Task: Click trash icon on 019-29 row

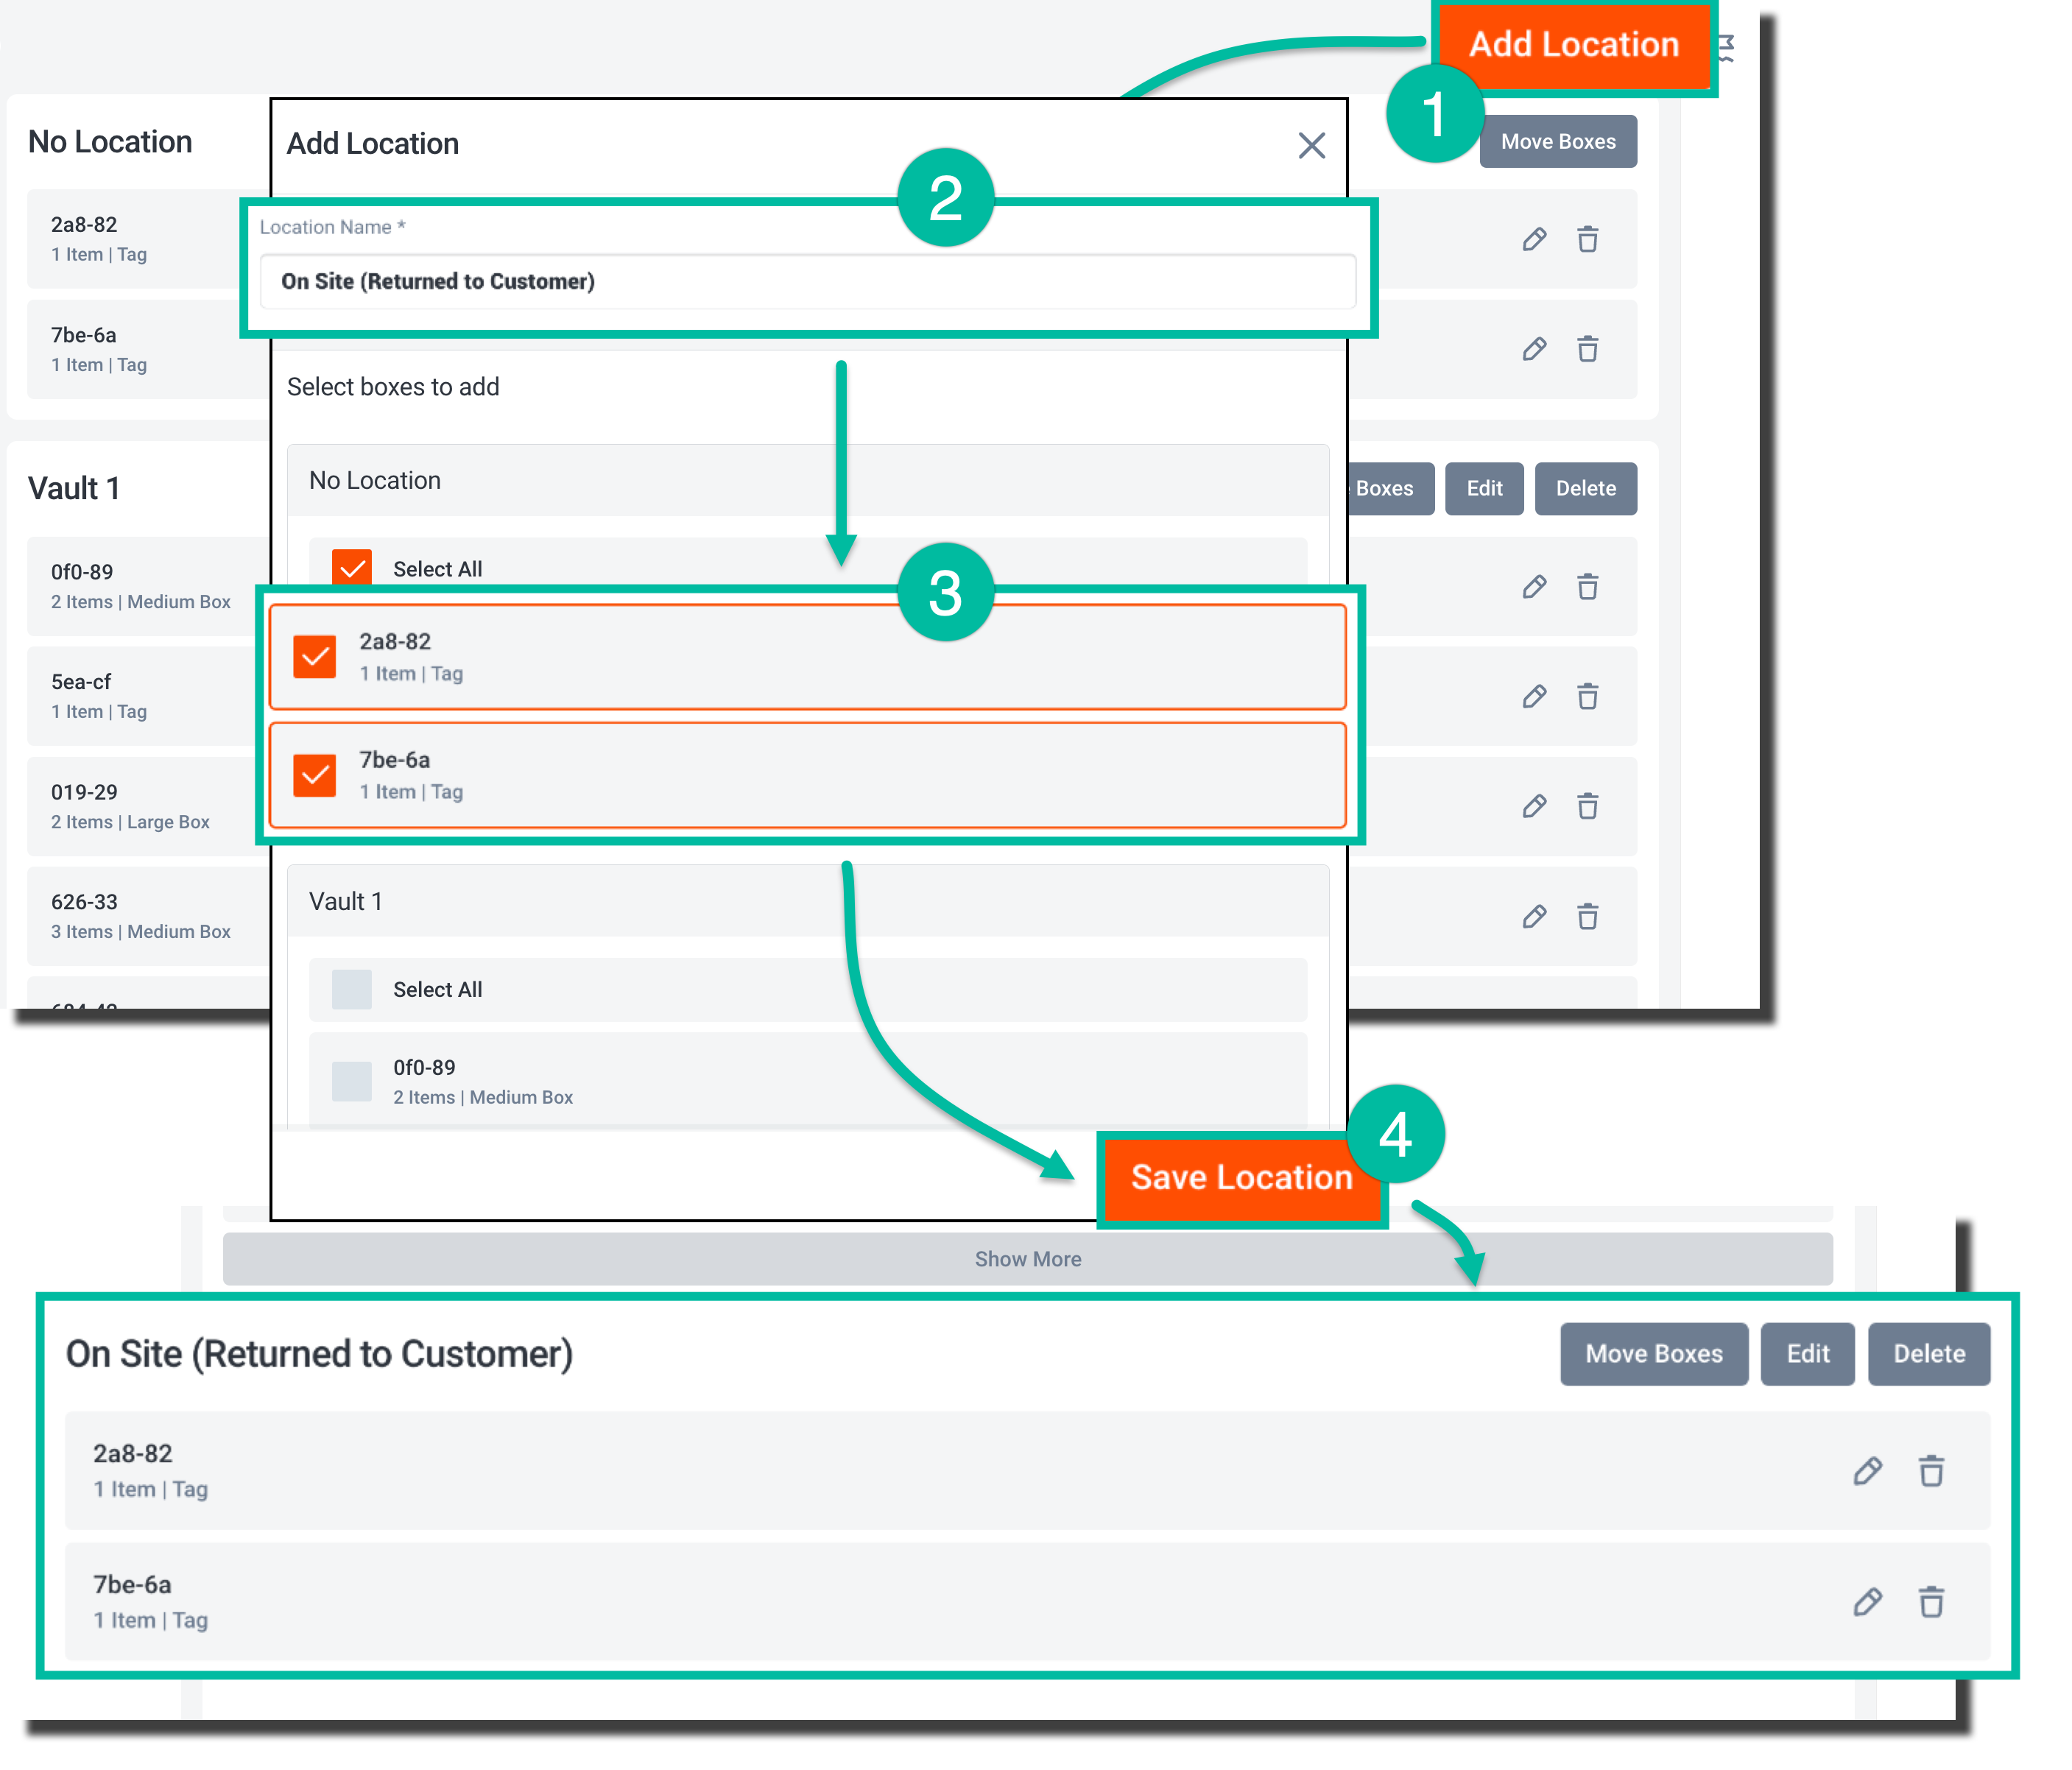Action: coord(1587,807)
